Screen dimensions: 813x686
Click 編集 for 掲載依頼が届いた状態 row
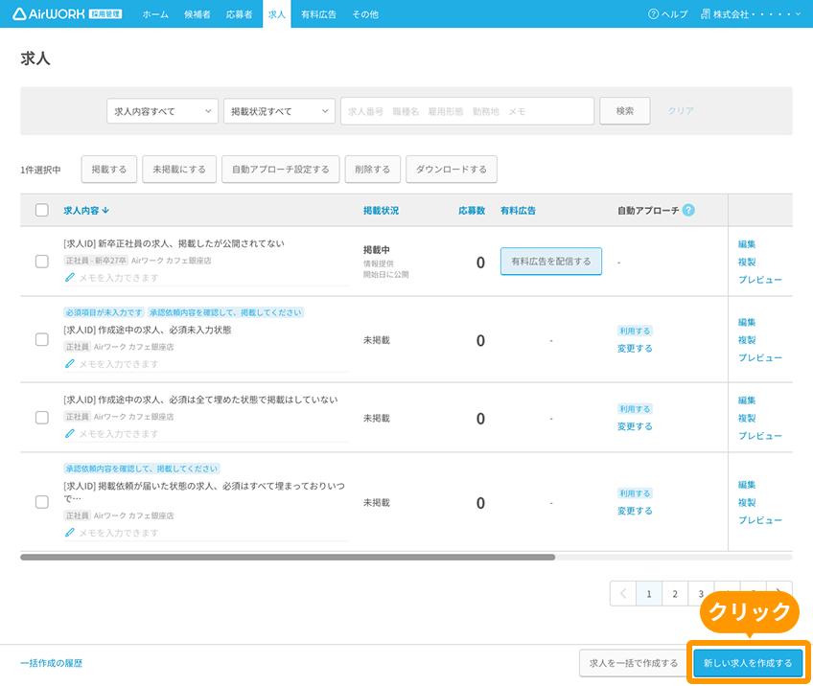(747, 485)
